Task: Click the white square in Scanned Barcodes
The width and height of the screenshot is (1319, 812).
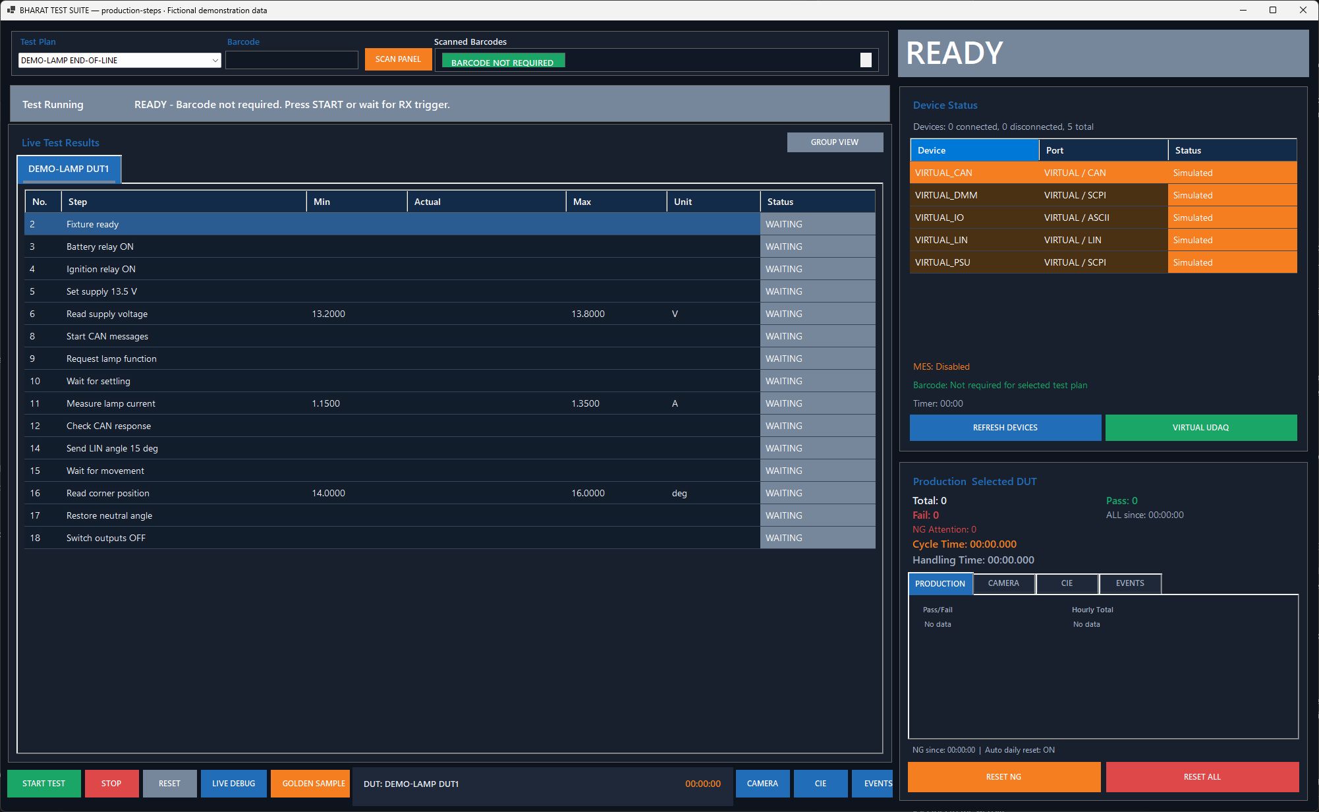Action: 866,60
